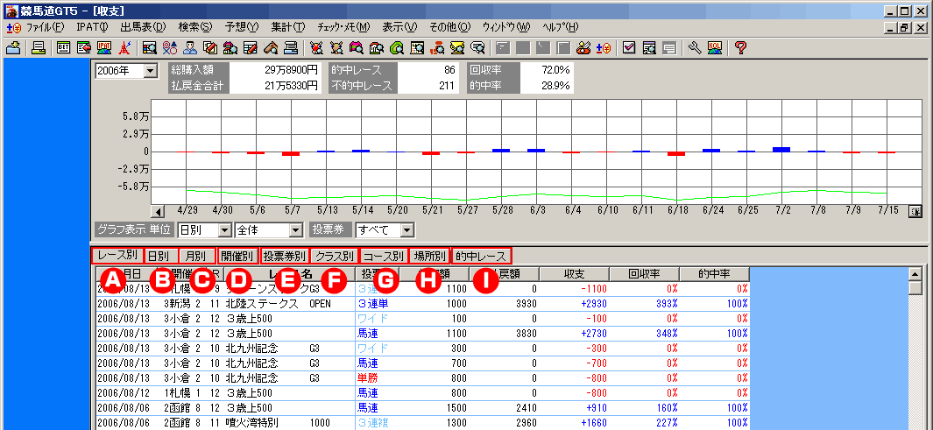Click the printer icon in the toolbar
Image resolution: width=933 pixels, height=430 pixels.
coord(39,47)
